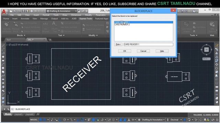
Task: Open the Dimension menu
Action: pos(76,15)
